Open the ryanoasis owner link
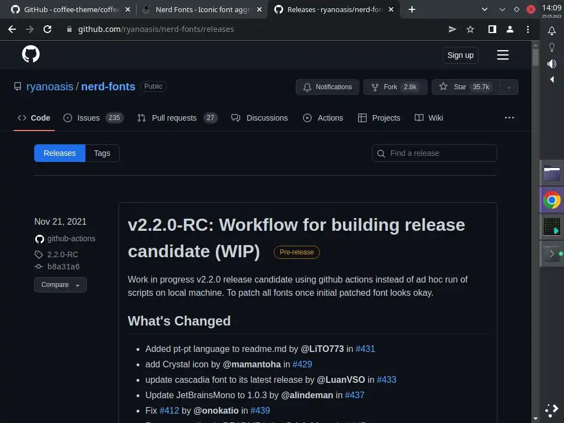 50,86
